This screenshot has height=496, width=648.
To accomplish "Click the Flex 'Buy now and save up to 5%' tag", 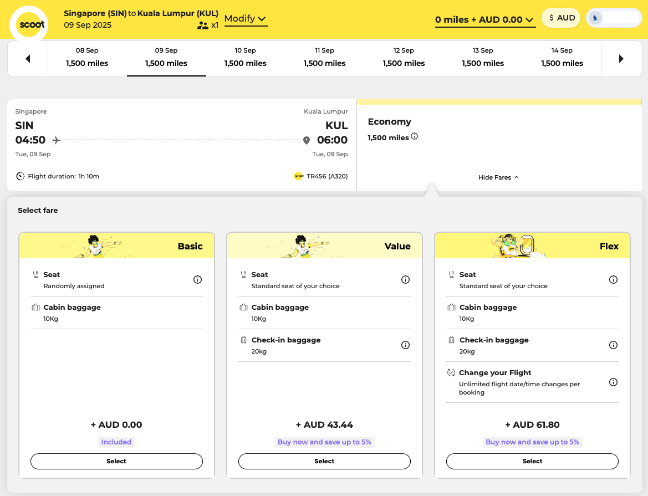I will (532, 442).
